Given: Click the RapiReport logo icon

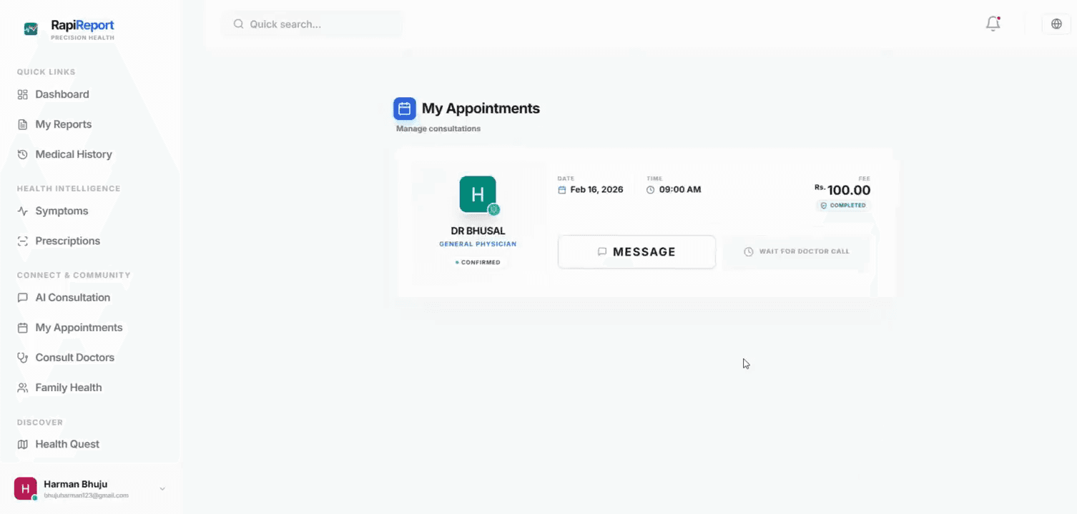Looking at the screenshot, I should 31,29.
